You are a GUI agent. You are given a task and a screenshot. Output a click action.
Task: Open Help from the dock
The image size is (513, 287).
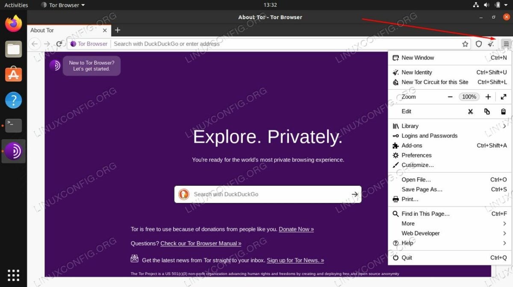(x=14, y=100)
